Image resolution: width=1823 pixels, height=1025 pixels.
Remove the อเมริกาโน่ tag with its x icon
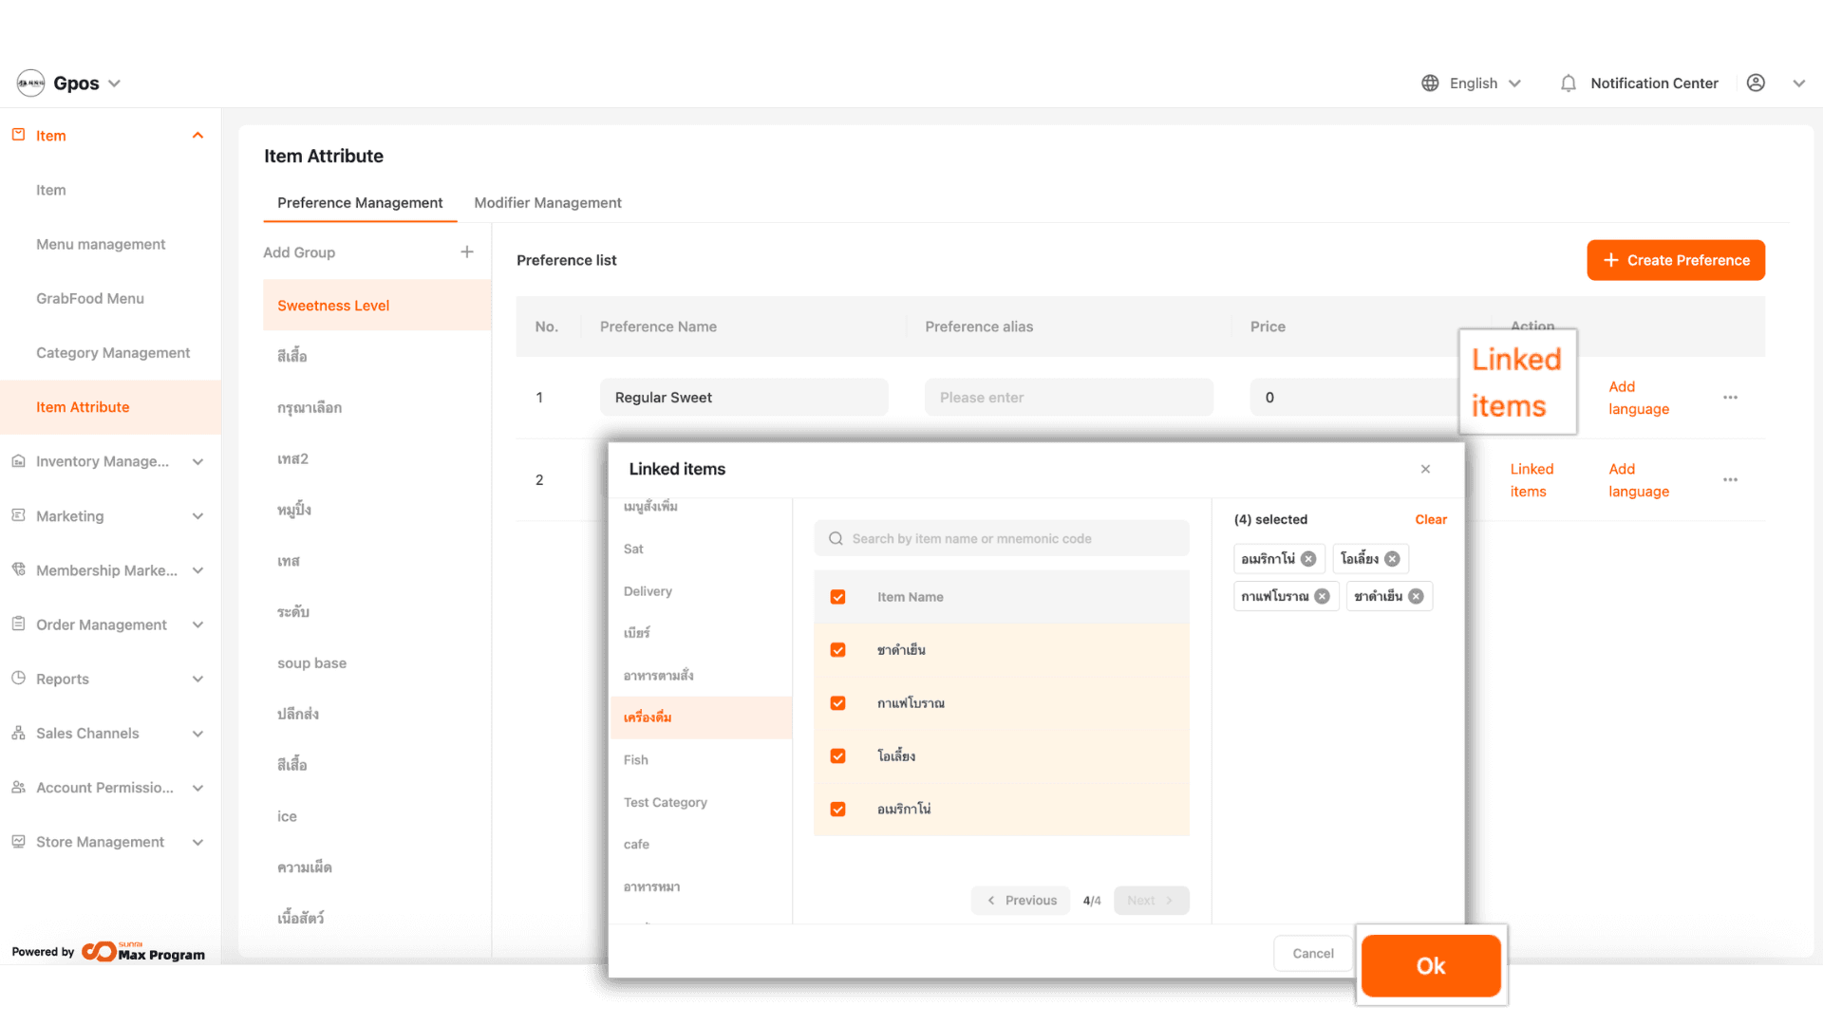(1308, 559)
